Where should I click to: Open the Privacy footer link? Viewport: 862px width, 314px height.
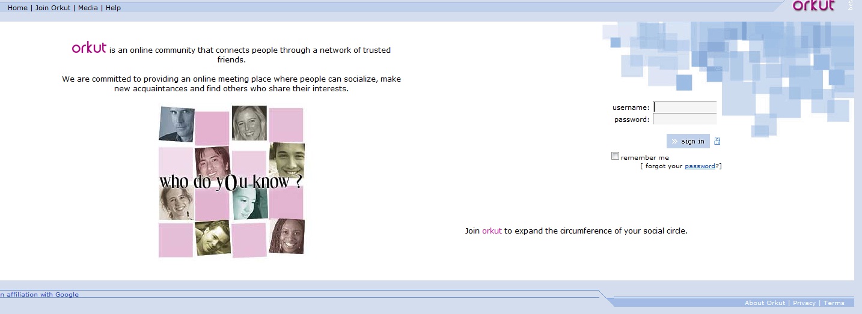coord(804,303)
